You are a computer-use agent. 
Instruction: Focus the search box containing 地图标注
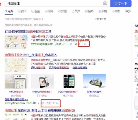click(57, 4)
